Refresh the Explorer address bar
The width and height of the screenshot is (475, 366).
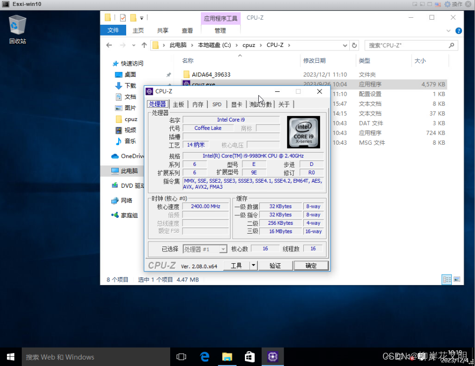pos(354,45)
